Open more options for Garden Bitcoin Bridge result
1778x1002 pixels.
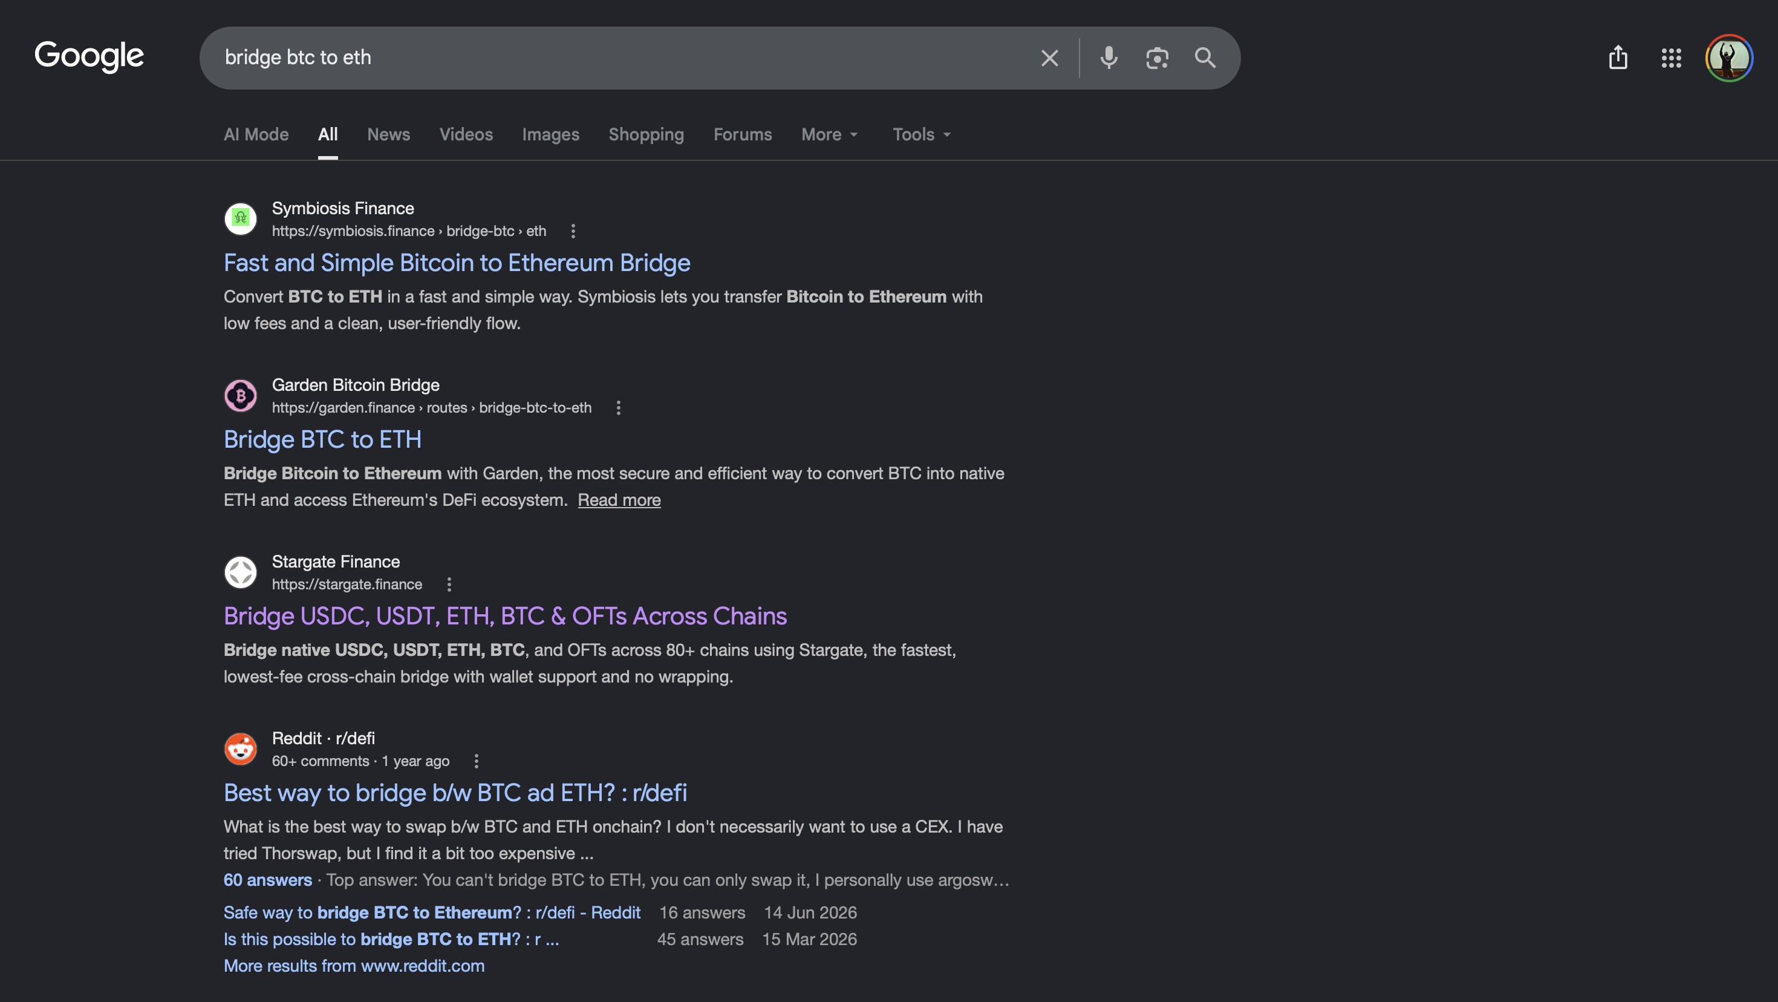pyautogui.click(x=619, y=408)
